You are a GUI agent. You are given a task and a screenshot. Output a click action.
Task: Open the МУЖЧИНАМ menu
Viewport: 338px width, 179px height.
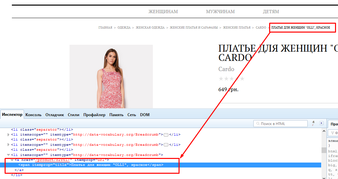coord(220,12)
